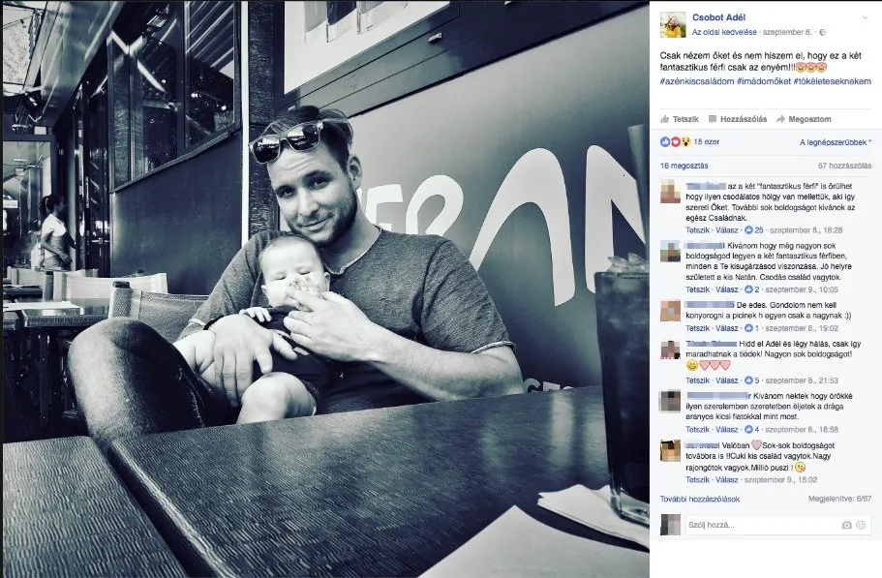Click Csobot Adél profile picture
This screenshot has height=578, width=882.
tap(673, 25)
